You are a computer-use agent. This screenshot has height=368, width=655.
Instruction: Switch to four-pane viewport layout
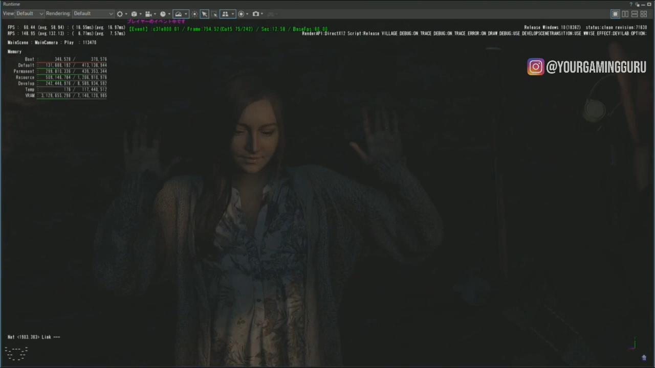click(x=644, y=14)
